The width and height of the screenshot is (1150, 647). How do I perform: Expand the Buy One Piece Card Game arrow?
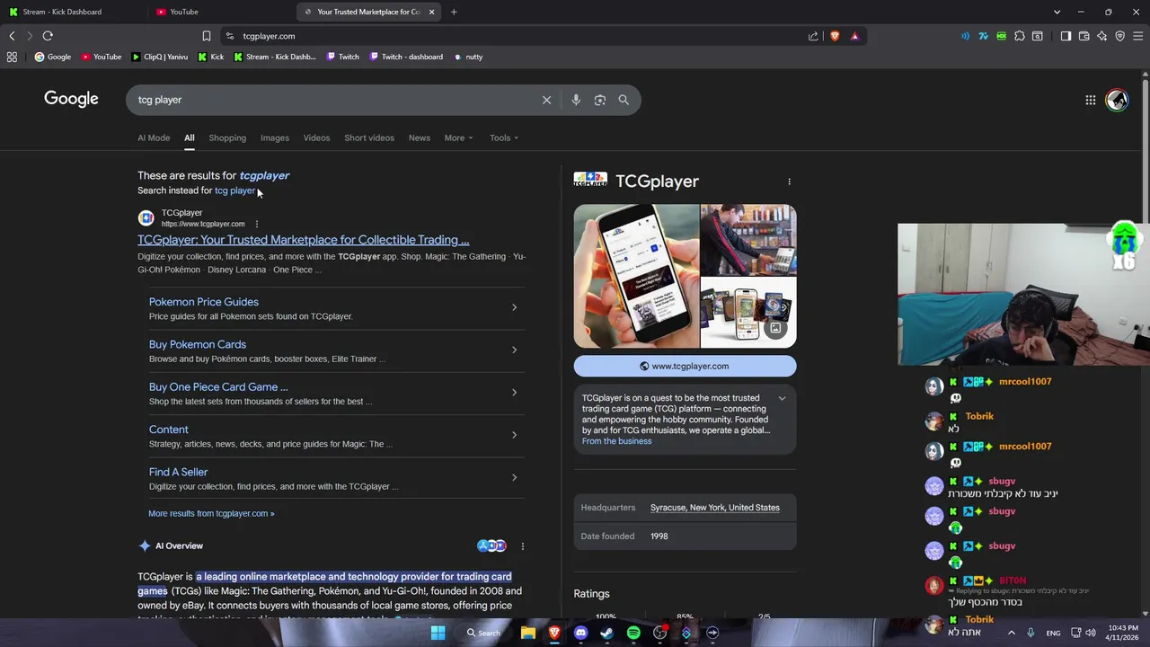point(514,392)
